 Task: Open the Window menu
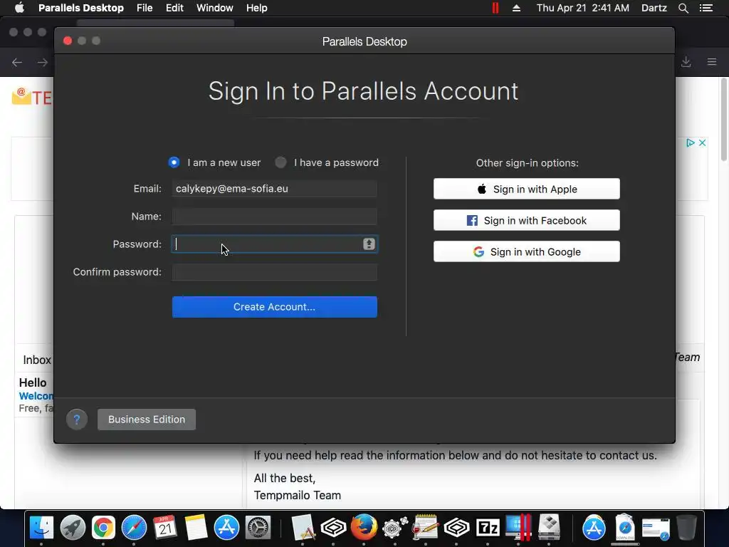coord(215,8)
